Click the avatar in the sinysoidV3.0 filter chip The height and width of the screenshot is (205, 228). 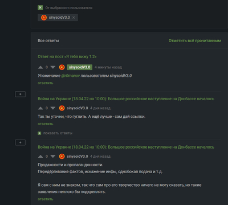[44, 18]
